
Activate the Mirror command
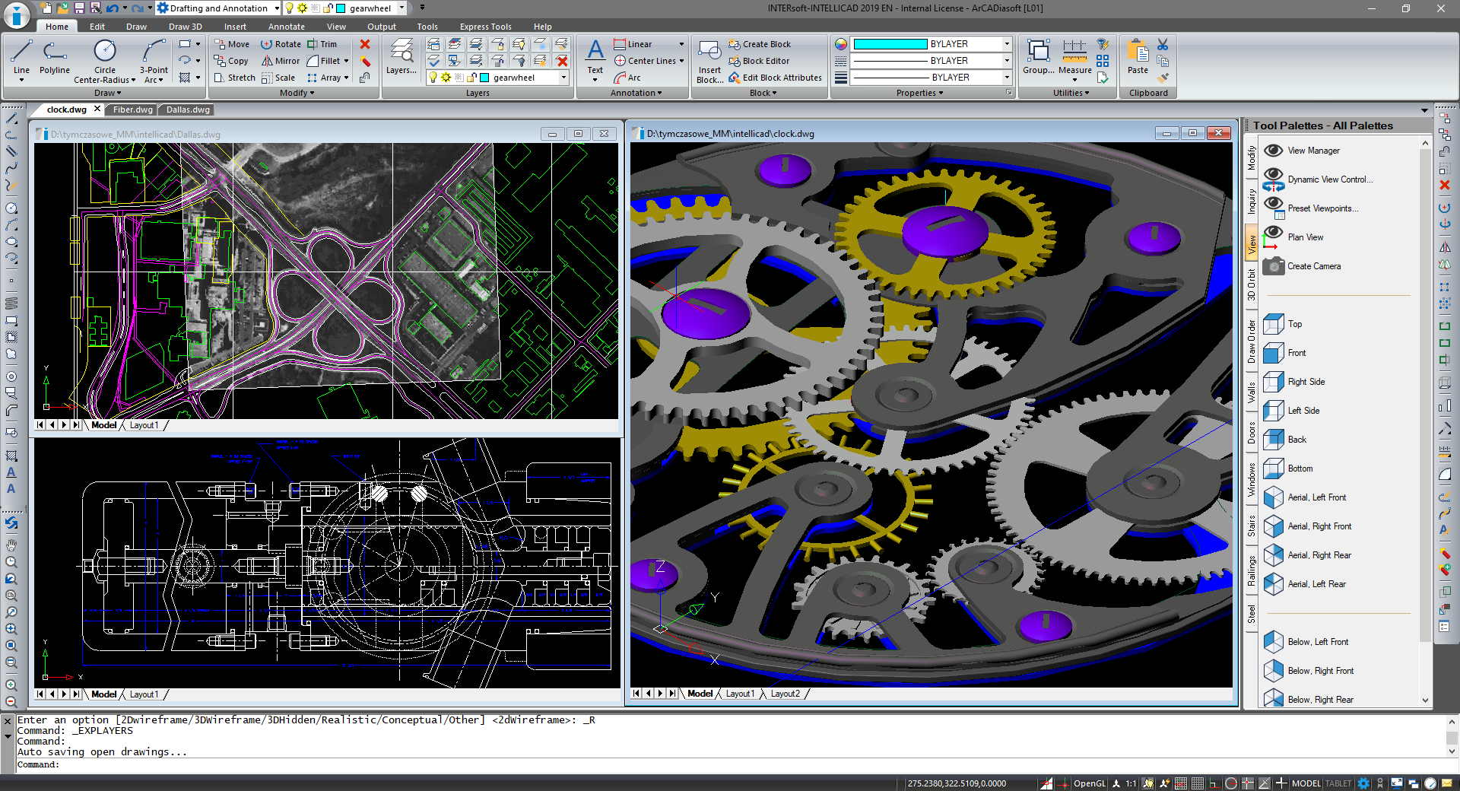pyautogui.click(x=281, y=61)
